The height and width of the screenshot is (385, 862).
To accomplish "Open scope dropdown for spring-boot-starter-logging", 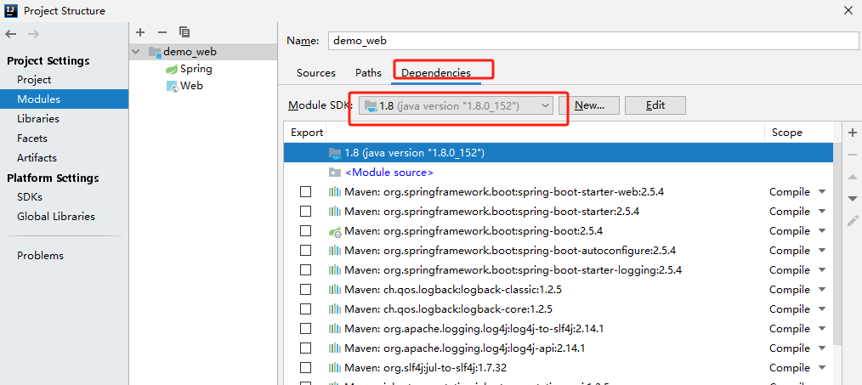I will click(822, 270).
